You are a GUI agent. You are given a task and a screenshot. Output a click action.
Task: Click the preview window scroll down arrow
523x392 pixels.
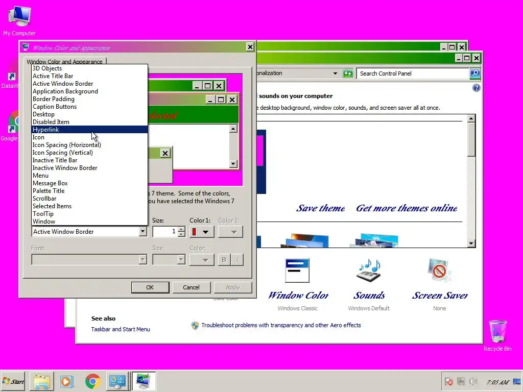[x=233, y=164]
